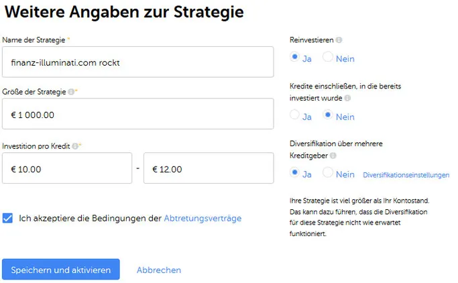Click the text 'Ich akzeptiere die Bedingungen der'

(x=91, y=218)
